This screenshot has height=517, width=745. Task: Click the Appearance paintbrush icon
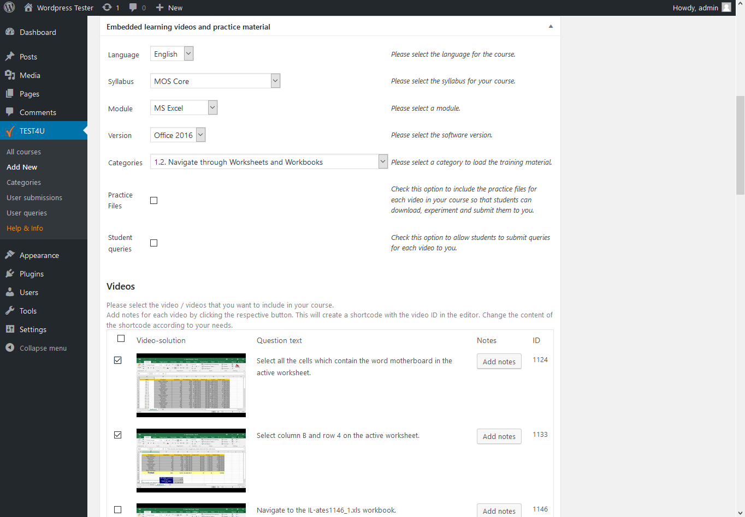coord(10,255)
